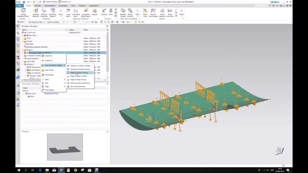
Task: Collapse the Simulation File View panel
Action: coord(107,84)
